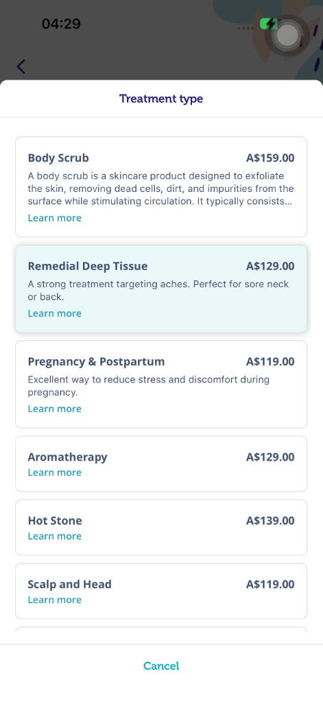This screenshot has width=323, height=702.
Task: Open Learn more under Body Scrub
Action: click(x=55, y=218)
